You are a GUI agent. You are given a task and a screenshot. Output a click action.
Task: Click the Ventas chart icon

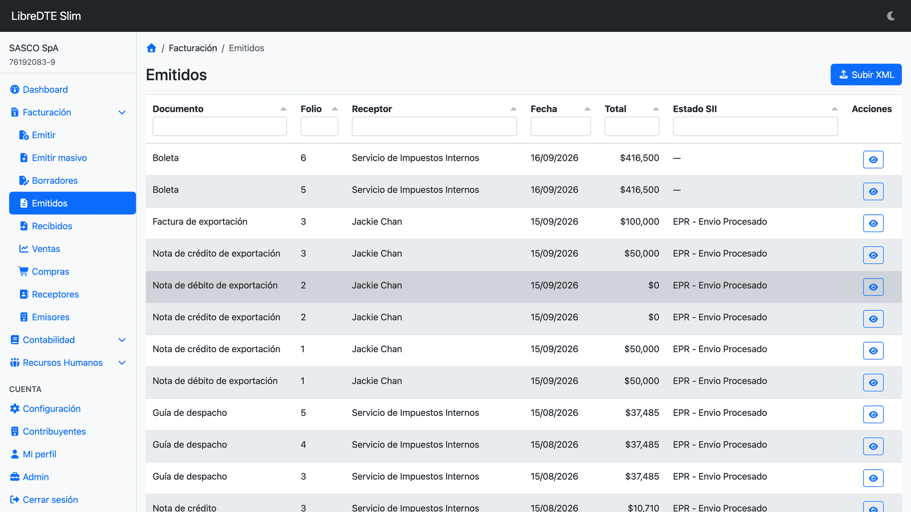point(24,249)
